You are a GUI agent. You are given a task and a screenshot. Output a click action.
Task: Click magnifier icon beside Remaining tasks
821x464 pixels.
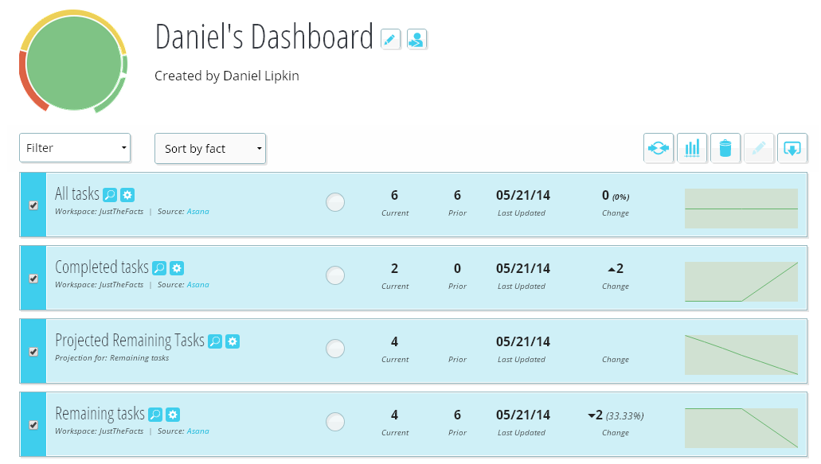pos(155,415)
